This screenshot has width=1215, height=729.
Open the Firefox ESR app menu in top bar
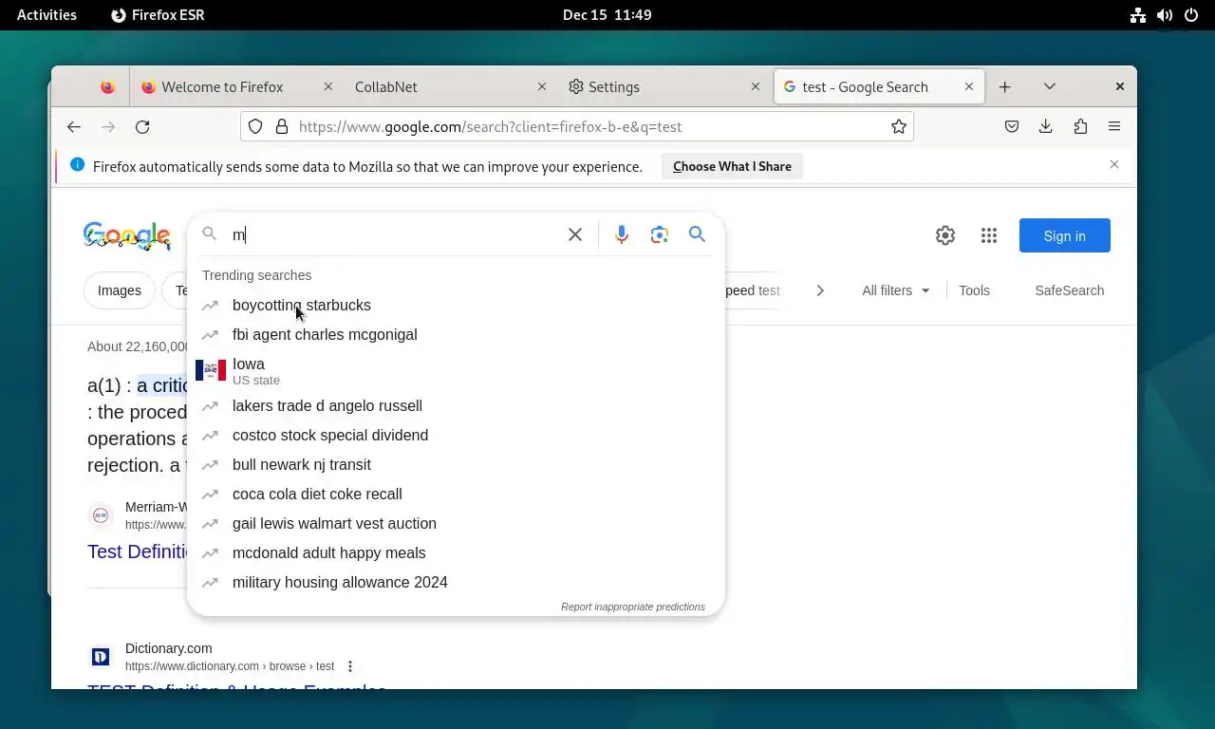pos(158,15)
